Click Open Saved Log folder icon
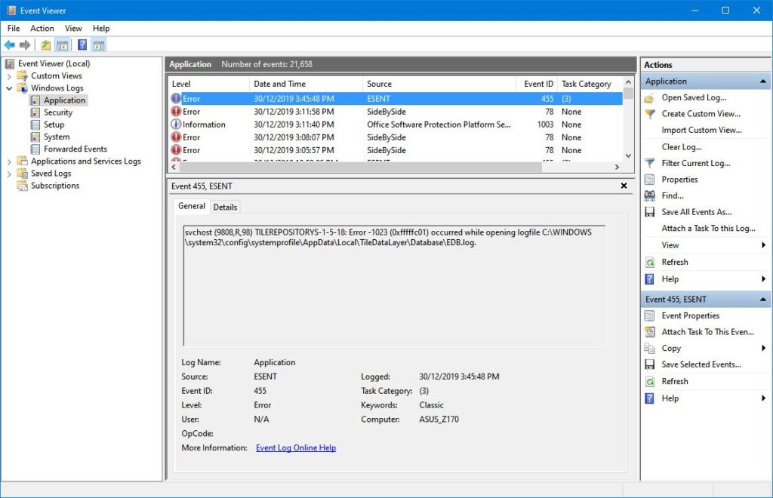The image size is (773, 498). pyautogui.click(x=650, y=98)
